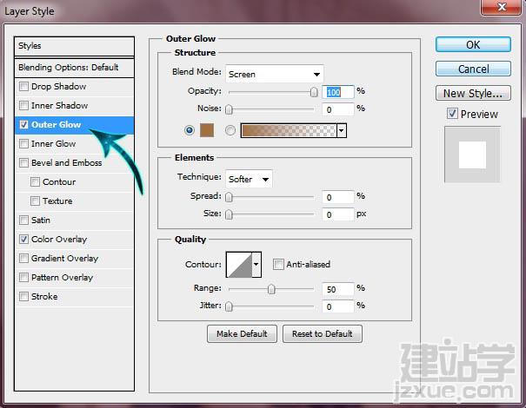Screen dimensions: 526x408
Task: Click Reset to Default button
Action: pyautogui.click(x=323, y=333)
